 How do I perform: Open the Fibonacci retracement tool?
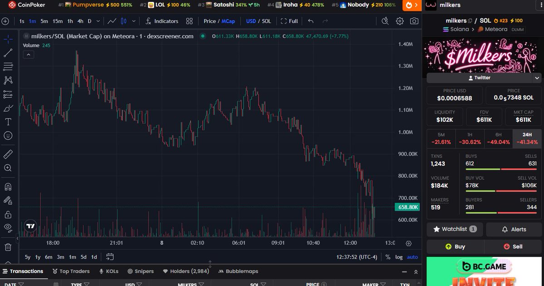(x=8, y=67)
